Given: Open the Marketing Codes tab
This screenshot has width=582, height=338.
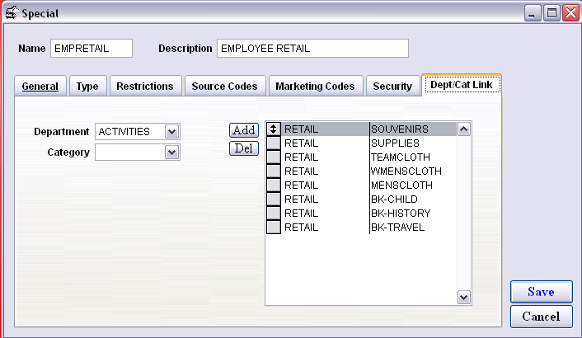Looking at the screenshot, I should point(315,86).
